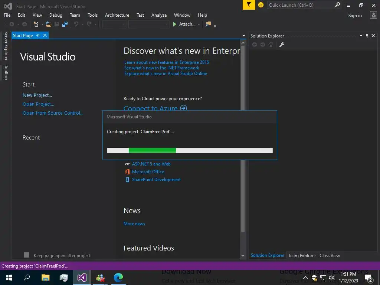The image size is (380, 285).
Task: Open the Debug menu
Action: click(56, 15)
